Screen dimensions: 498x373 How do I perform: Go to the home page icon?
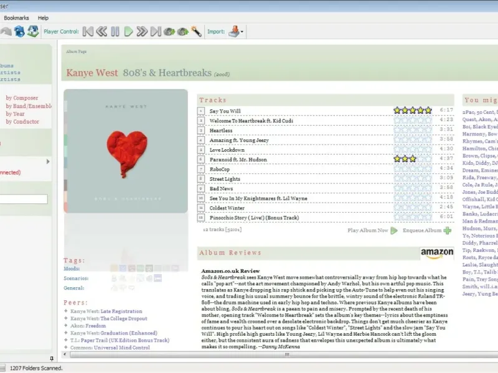click(x=33, y=32)
